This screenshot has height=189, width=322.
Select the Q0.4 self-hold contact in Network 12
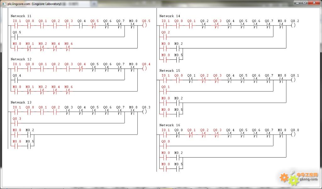(x=17, y=80)
